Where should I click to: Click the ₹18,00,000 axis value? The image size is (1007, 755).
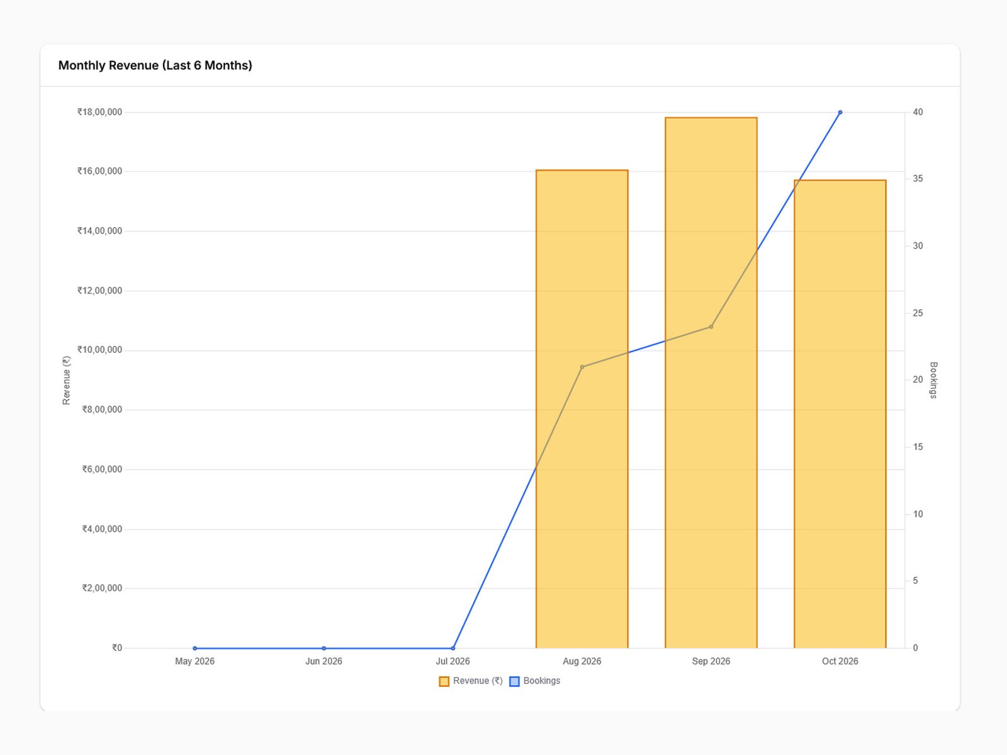[x=99, y=112]
